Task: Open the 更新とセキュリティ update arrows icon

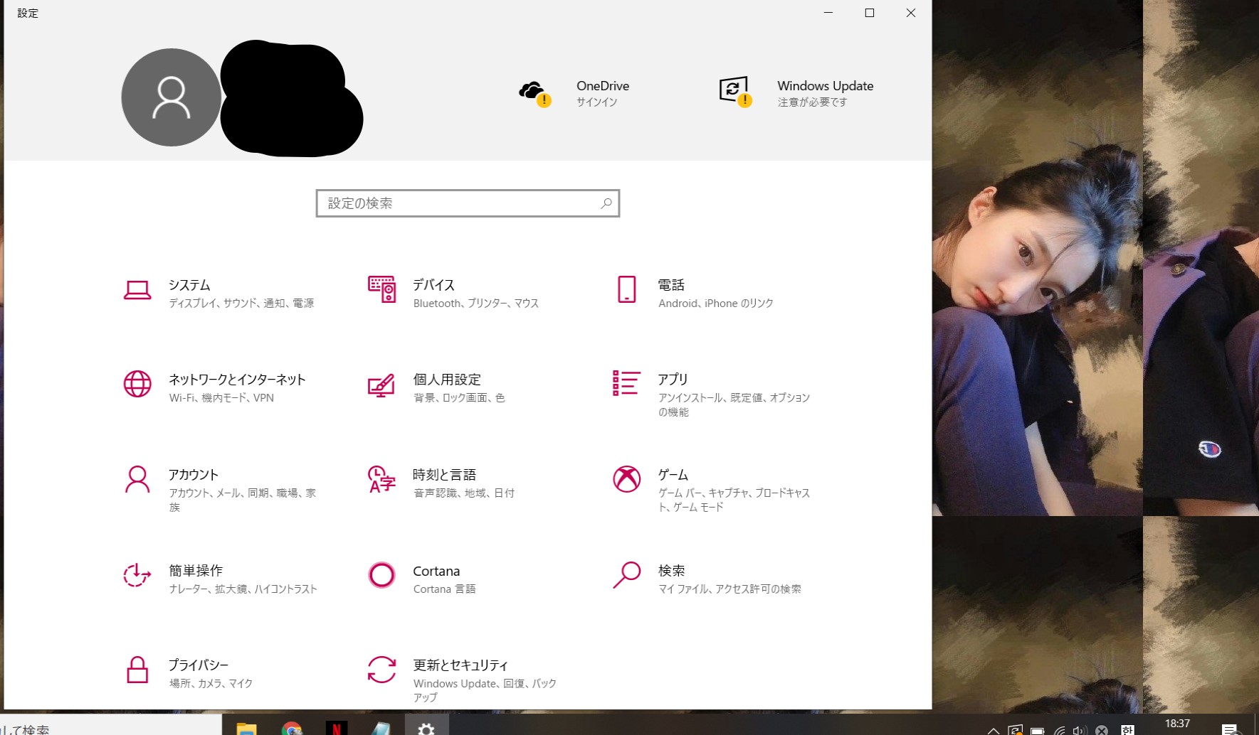Action: 381,670
